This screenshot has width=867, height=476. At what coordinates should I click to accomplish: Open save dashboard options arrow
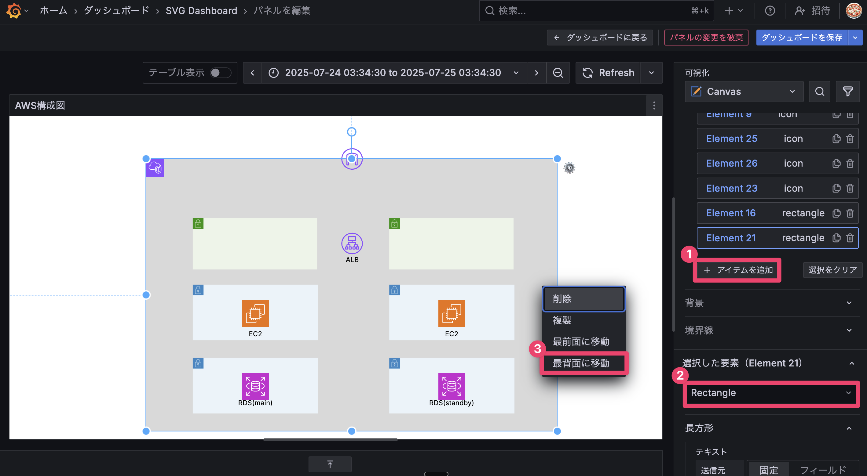855,37
